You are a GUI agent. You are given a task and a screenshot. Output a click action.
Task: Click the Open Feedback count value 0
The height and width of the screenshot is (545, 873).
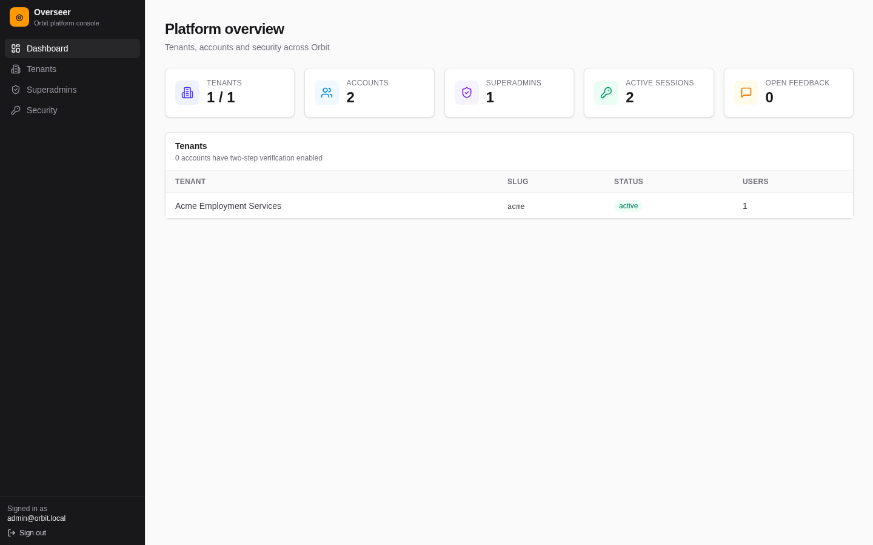[769, 97]
